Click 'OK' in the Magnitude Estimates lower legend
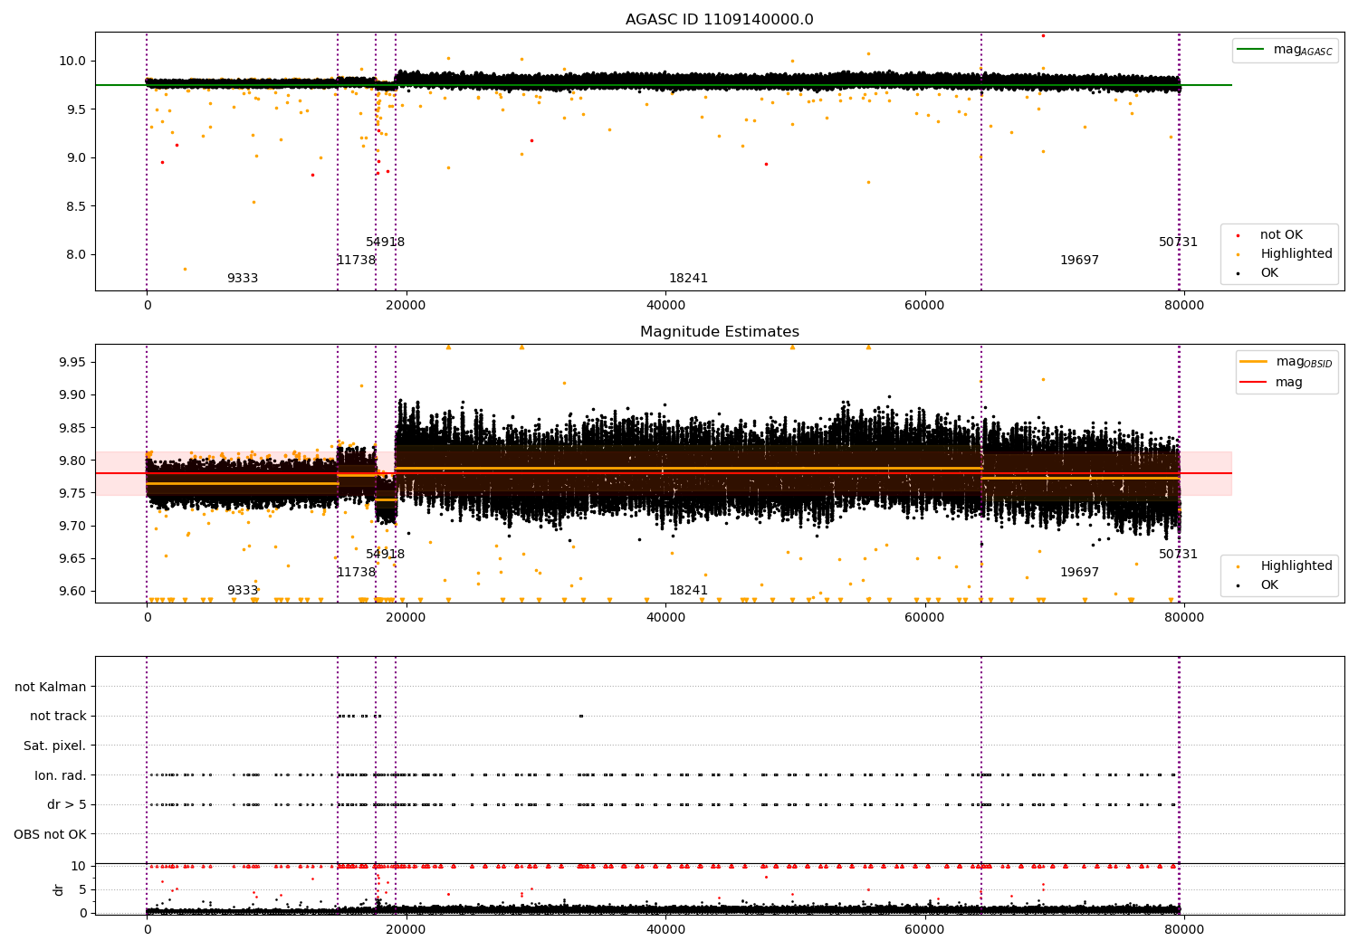Image resolution: width=1358 pixels, height=950 pixels. point(1268,585)
